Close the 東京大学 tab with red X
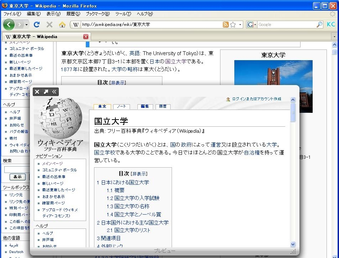This screenshot has height=258, width=339. point(86,37)
